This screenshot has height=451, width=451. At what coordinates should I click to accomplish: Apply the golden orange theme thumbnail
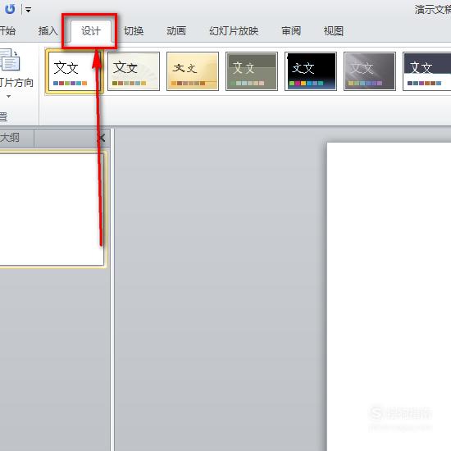coord(193,71)
